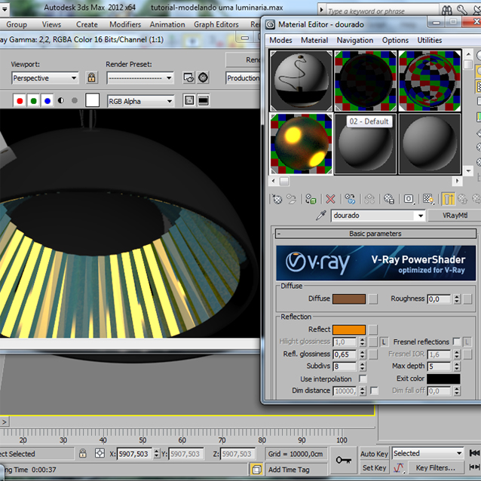This screenshot has width=481, height=481.
Task: Click the brown Diffuse color swatch
Action: coord(349,299)
